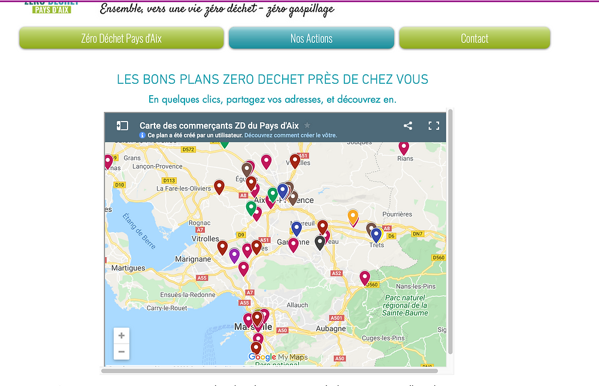This screenshot has width=599, height=386.
Task: Click 'Parc naturel régional de la Sainte-Baume' label
Action: tap(406, 305)
